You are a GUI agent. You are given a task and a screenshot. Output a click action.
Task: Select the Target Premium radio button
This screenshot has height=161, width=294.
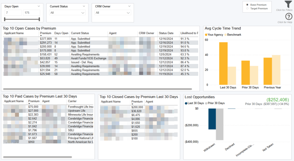[x=247, y=9]
